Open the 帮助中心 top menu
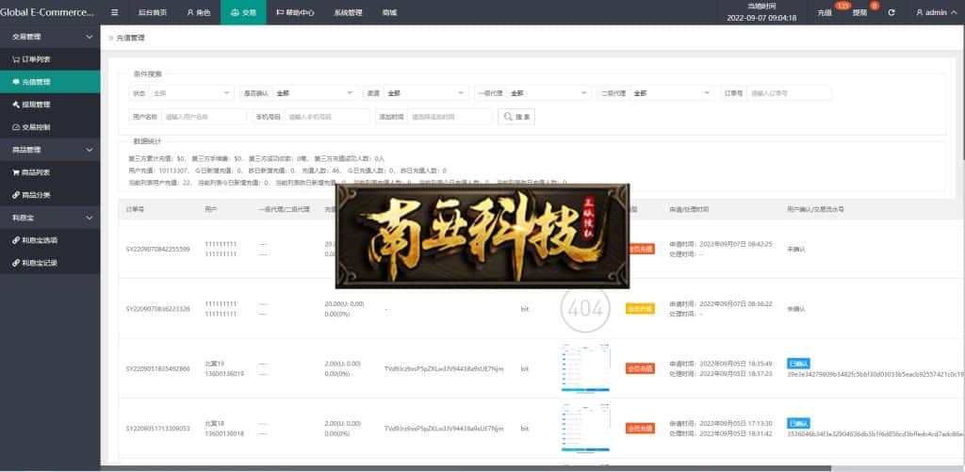This screenshot has width=965, height=472. tap(295, 12)
